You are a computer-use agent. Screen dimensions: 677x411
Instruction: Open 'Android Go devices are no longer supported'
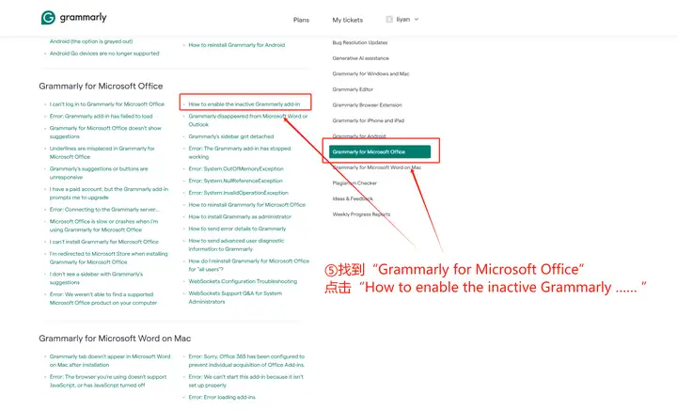(x=104, y=54)
